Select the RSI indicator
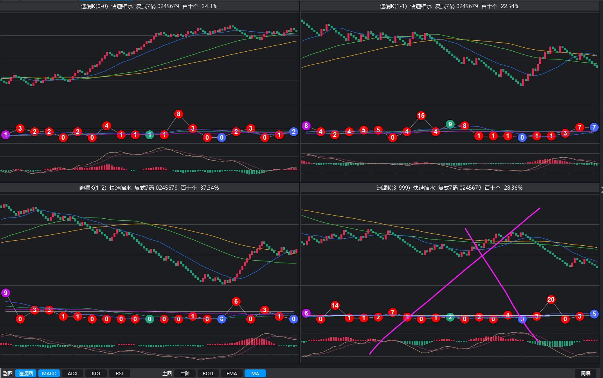 coord(119,373)
